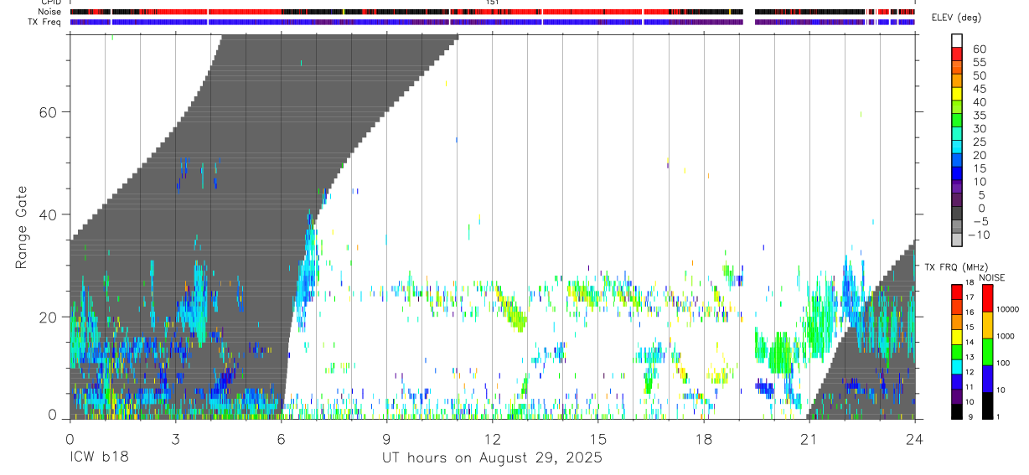The image size is (1029, 475).
Task: Click the 'Noise' row label at top left
Action: pyautogui.click(x=51, y=12)
